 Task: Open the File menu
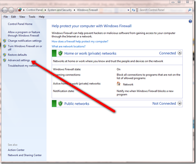pos(5,17)
